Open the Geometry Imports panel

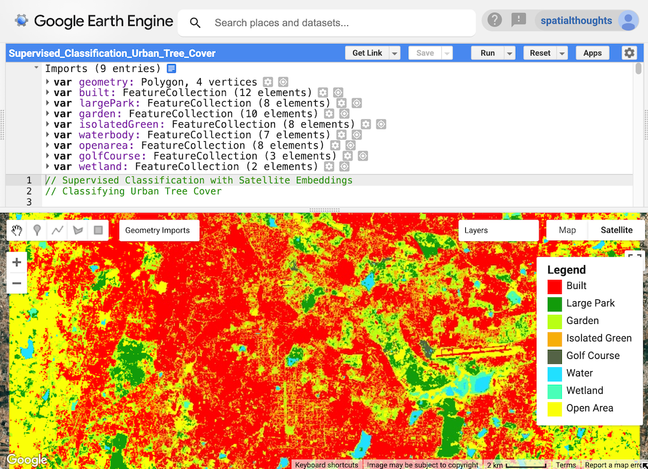click(157, 230)
